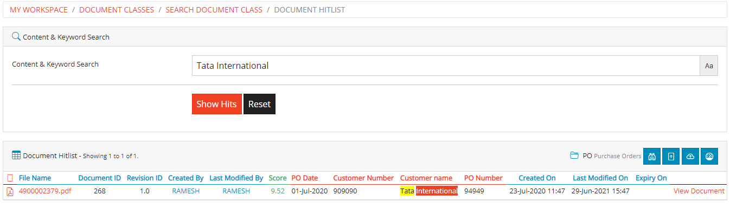Click the highlighted word Tata
The image size is (730, 208).
(407, 191)
